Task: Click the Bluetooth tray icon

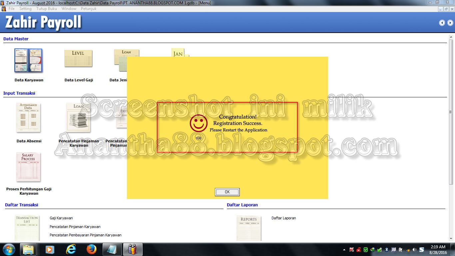Action: 386,250
